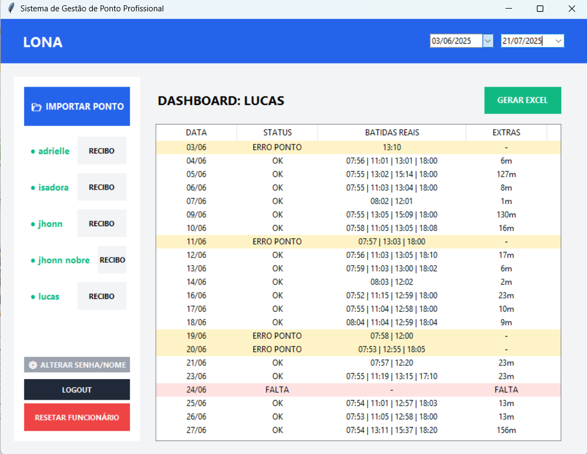The image size is (587, 454).
Task: Expand the start date 03/06/2025 dropdown arrow
Action: (x=487, y=41)
